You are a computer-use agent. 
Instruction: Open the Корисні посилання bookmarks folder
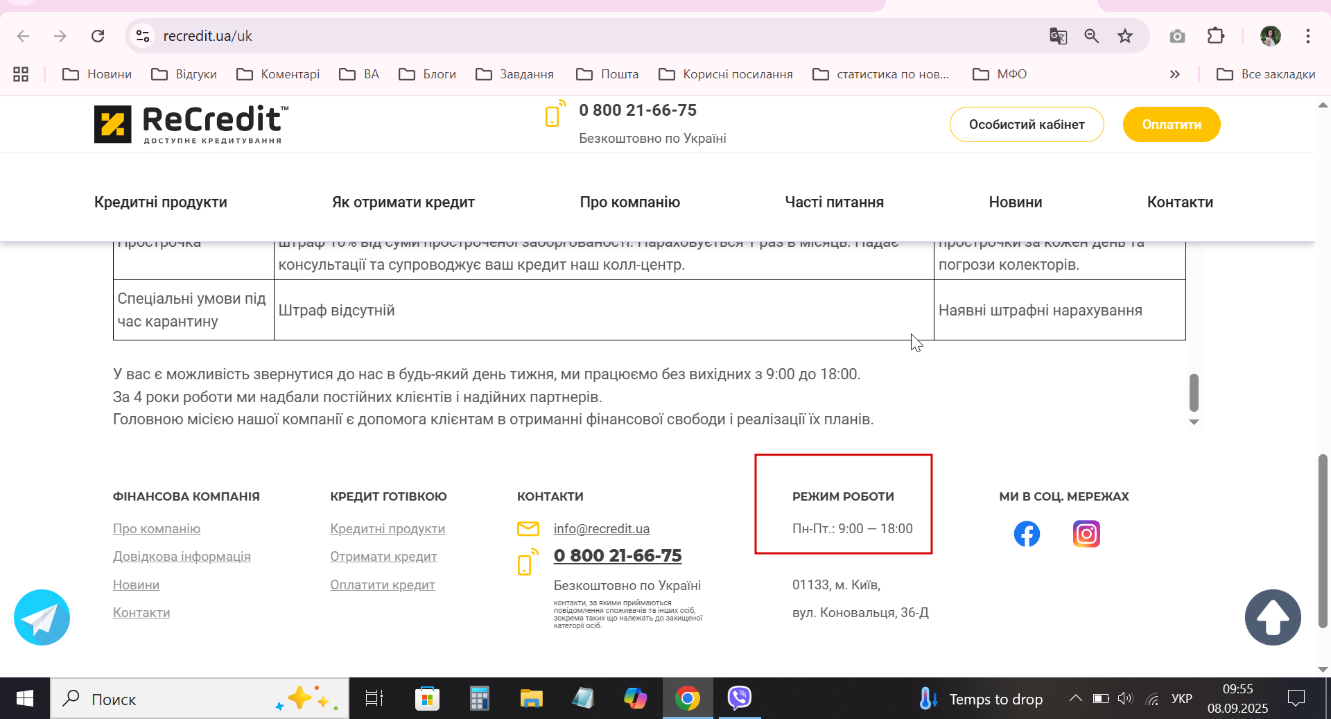click(x=726, y=74)
